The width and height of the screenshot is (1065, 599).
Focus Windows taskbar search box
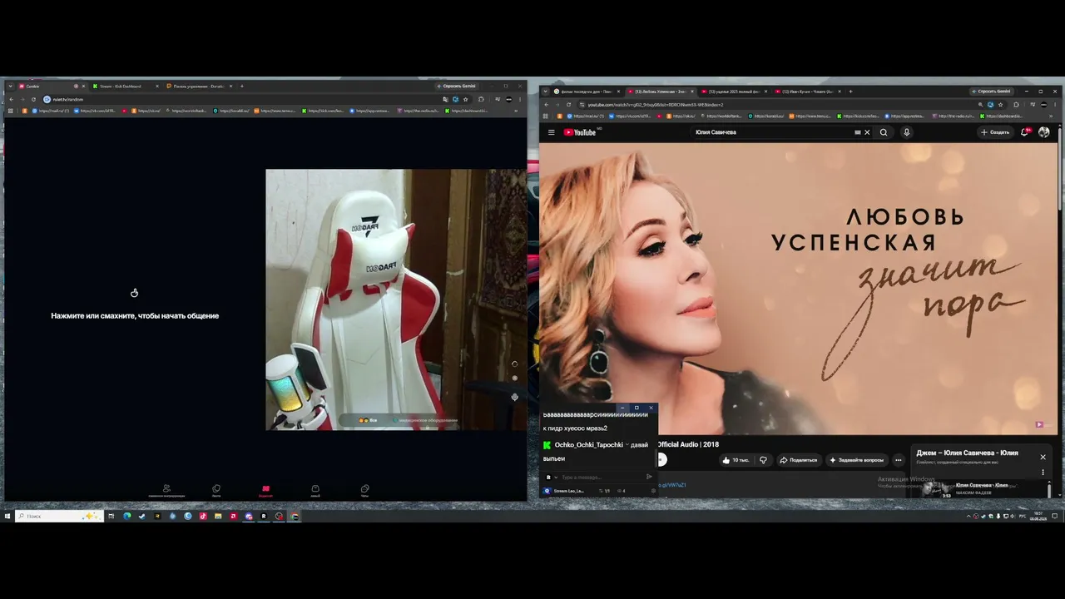[59, 516]
